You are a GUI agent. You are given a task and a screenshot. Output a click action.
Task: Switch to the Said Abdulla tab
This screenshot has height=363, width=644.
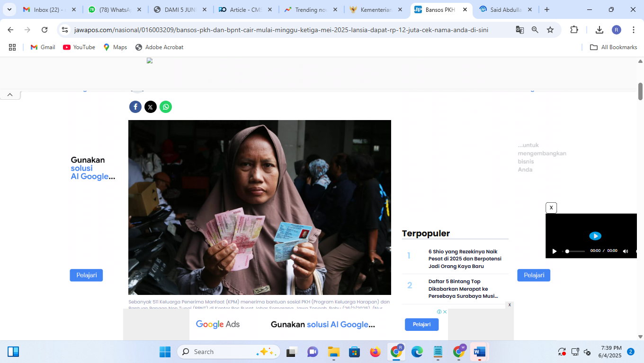504,9
